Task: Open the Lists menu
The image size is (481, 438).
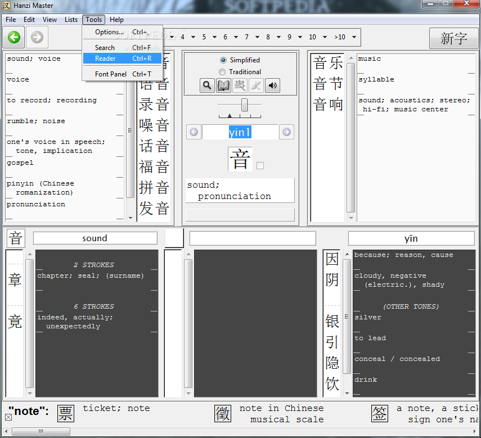Action: [71, 20]
